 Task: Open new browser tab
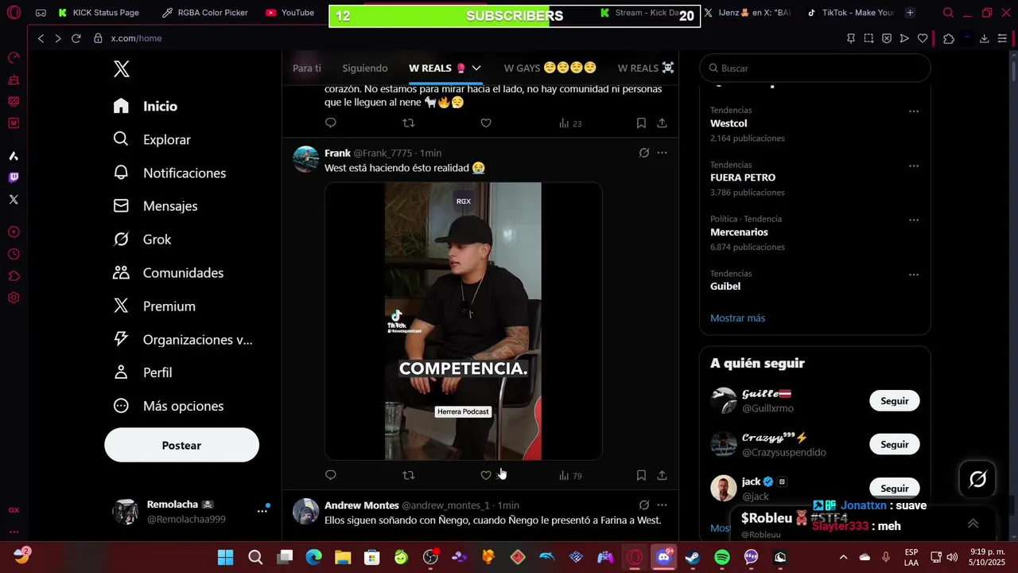click(910, 13)
